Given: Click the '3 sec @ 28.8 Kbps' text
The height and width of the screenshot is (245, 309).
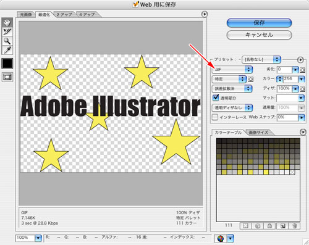Looking at the screenshot, I should pos(40,223).
